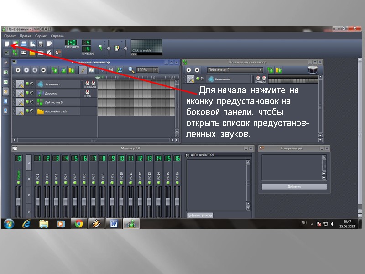Show the Automation Editor yellow icon
365x274 pixels.
pos(32,53)
